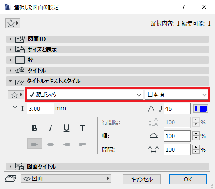
Task: Click the text size 3.00 field
Action: pyautogui.click(x=41, y=108)
